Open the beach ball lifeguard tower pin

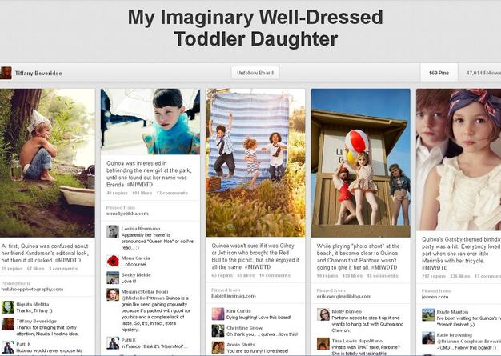360,163
